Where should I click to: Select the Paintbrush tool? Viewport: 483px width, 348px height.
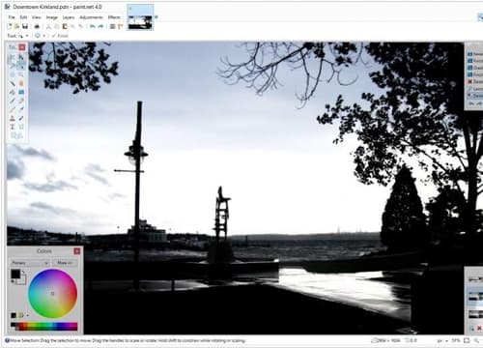tap(13, 101)
